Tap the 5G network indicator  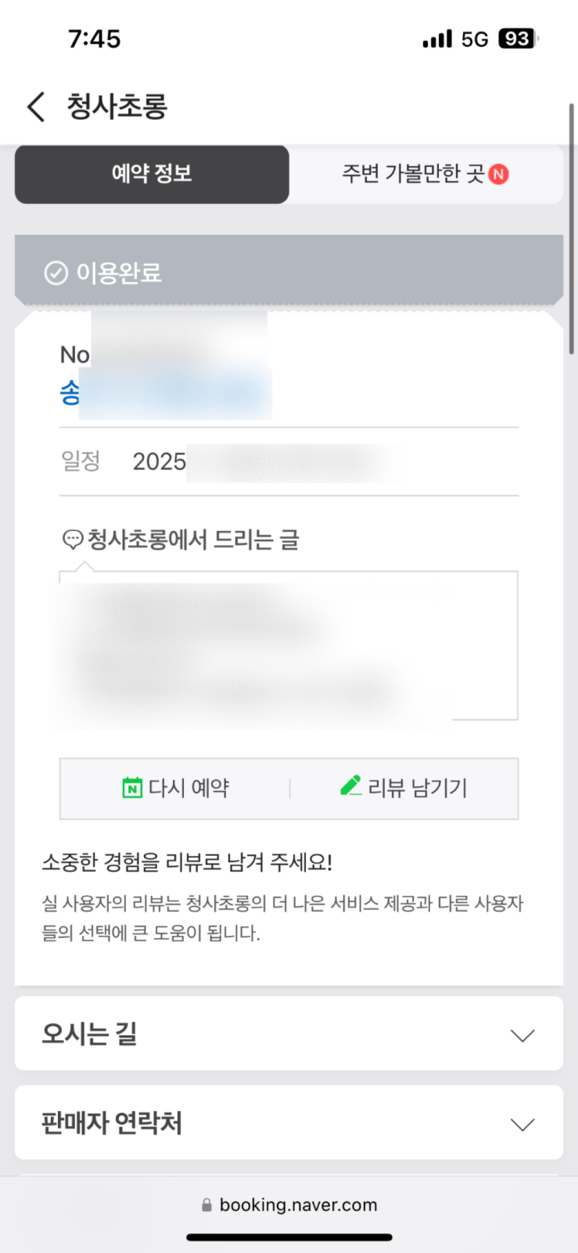[x=475, y=39]
